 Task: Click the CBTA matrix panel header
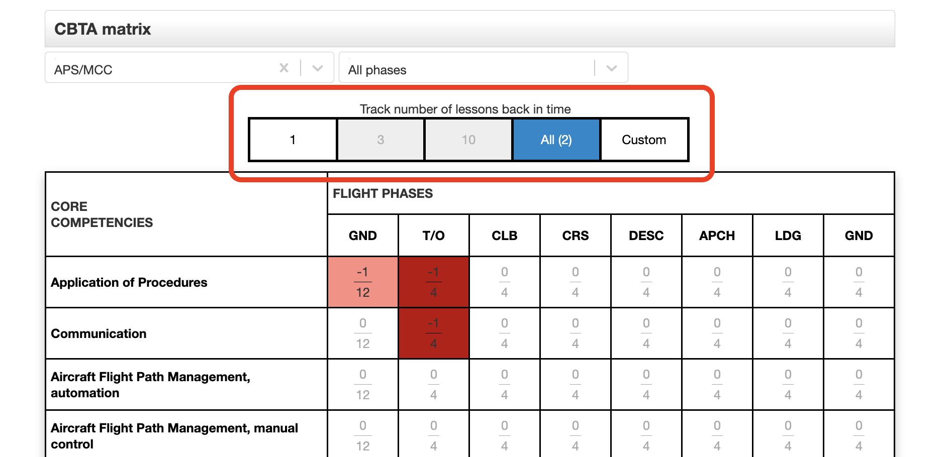pos(469,29)
